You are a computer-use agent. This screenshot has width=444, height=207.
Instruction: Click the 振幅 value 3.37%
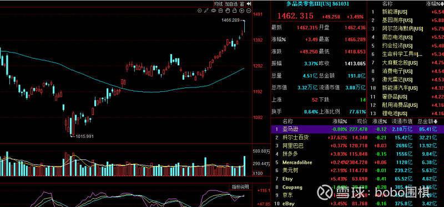pyautogui.click(x=311, y=64)
